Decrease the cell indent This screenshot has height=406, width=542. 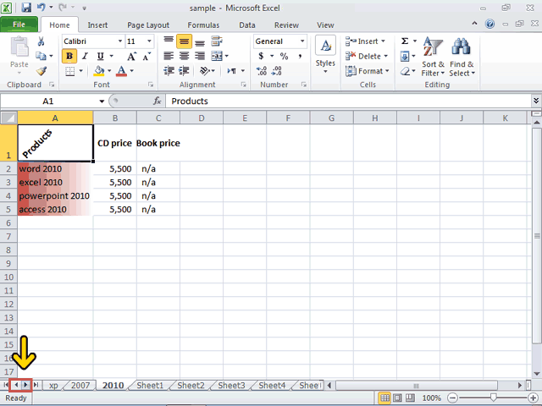(169, 71)
